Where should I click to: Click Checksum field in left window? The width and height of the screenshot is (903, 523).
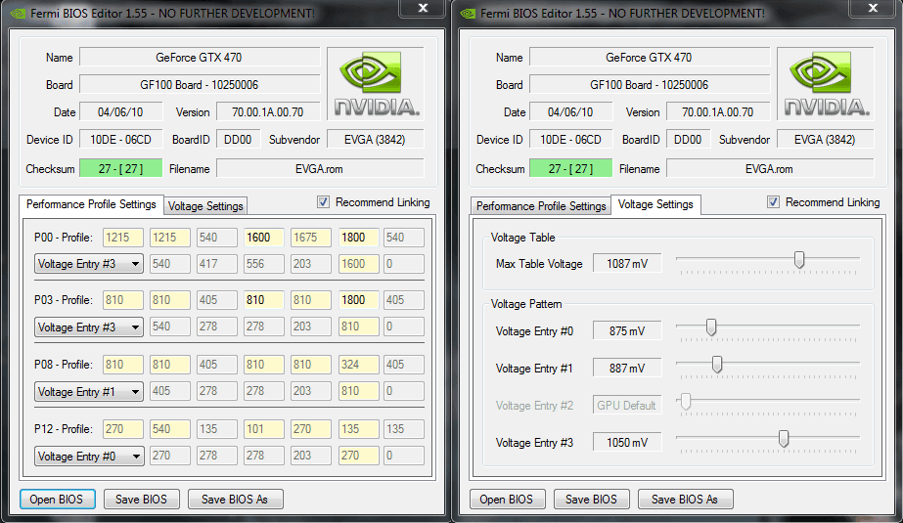[121, 168]
